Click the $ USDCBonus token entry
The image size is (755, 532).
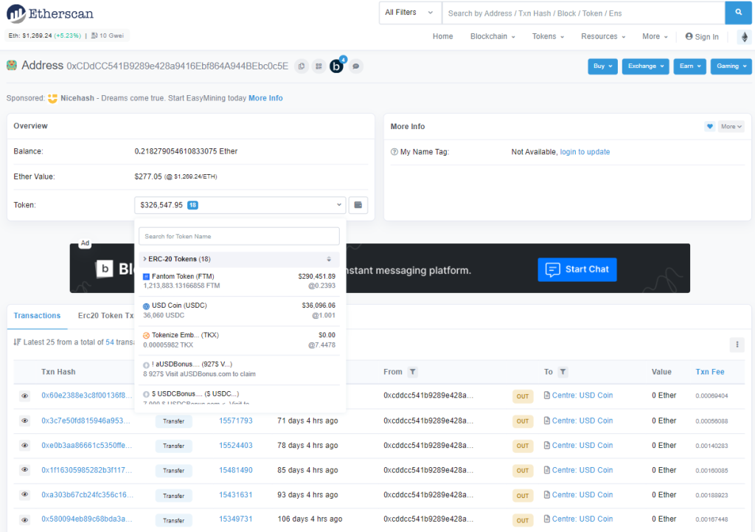[x=240, y=396]
